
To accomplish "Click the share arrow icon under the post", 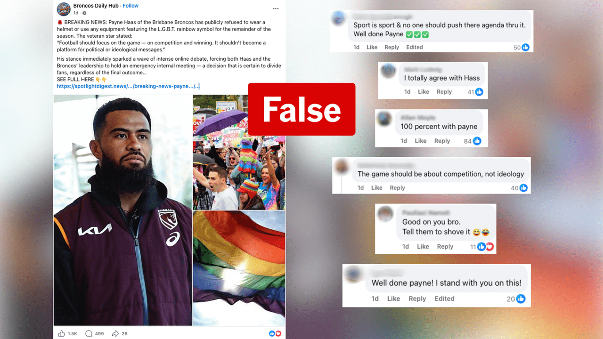I will (x=115, y=333).
